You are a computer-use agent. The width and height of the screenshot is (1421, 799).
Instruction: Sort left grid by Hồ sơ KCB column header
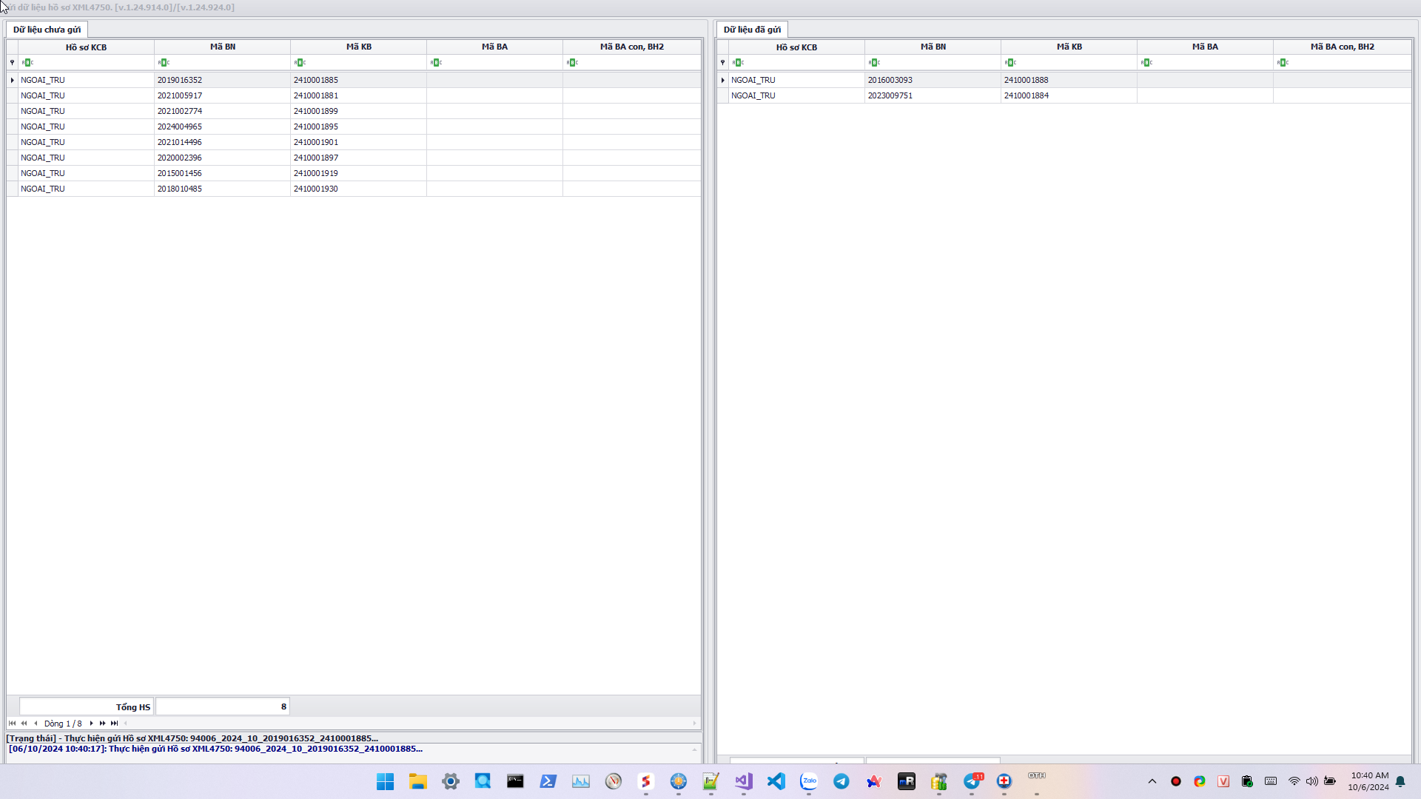[86, 47]
